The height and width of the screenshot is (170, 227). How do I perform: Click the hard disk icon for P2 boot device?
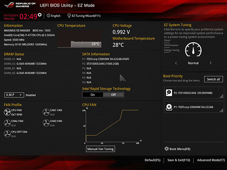pyautogui.click(x=169, y=93)
